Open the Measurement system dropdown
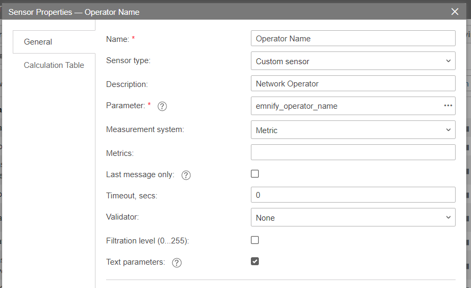The width and height of the screenshot is (471, 288). 353,130
